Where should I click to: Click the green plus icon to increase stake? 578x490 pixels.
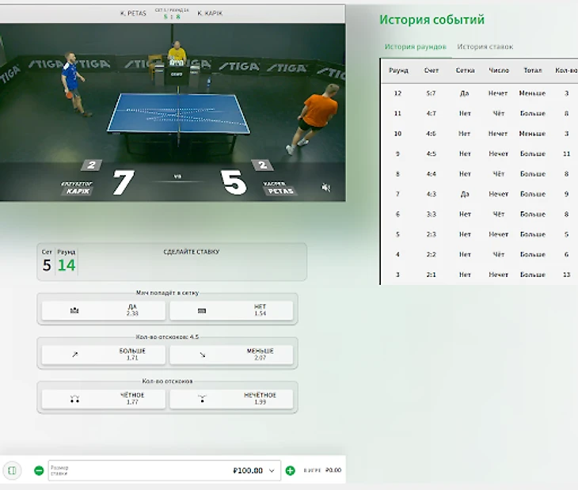pos(291,470)
